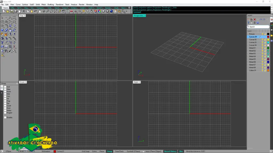
Task: Click the checkmark Check objects icon
Action: pos(10,51)
